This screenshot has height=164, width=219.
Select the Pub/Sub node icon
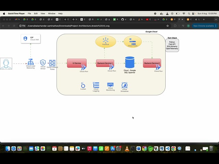pos(106,40)
